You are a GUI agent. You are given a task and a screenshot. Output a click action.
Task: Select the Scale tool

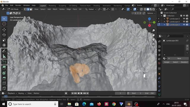pos(4,40)
